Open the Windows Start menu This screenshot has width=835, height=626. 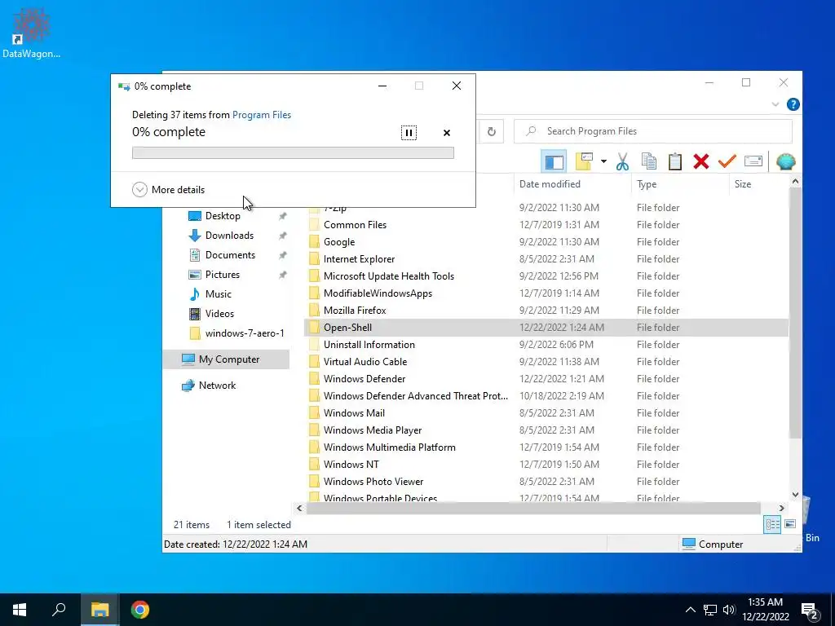[x=20, y=610]
